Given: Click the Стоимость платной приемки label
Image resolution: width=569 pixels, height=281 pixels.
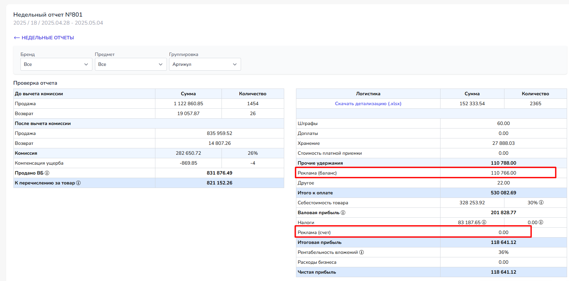Looking at the screenshot, I should [x=330, y=153].
